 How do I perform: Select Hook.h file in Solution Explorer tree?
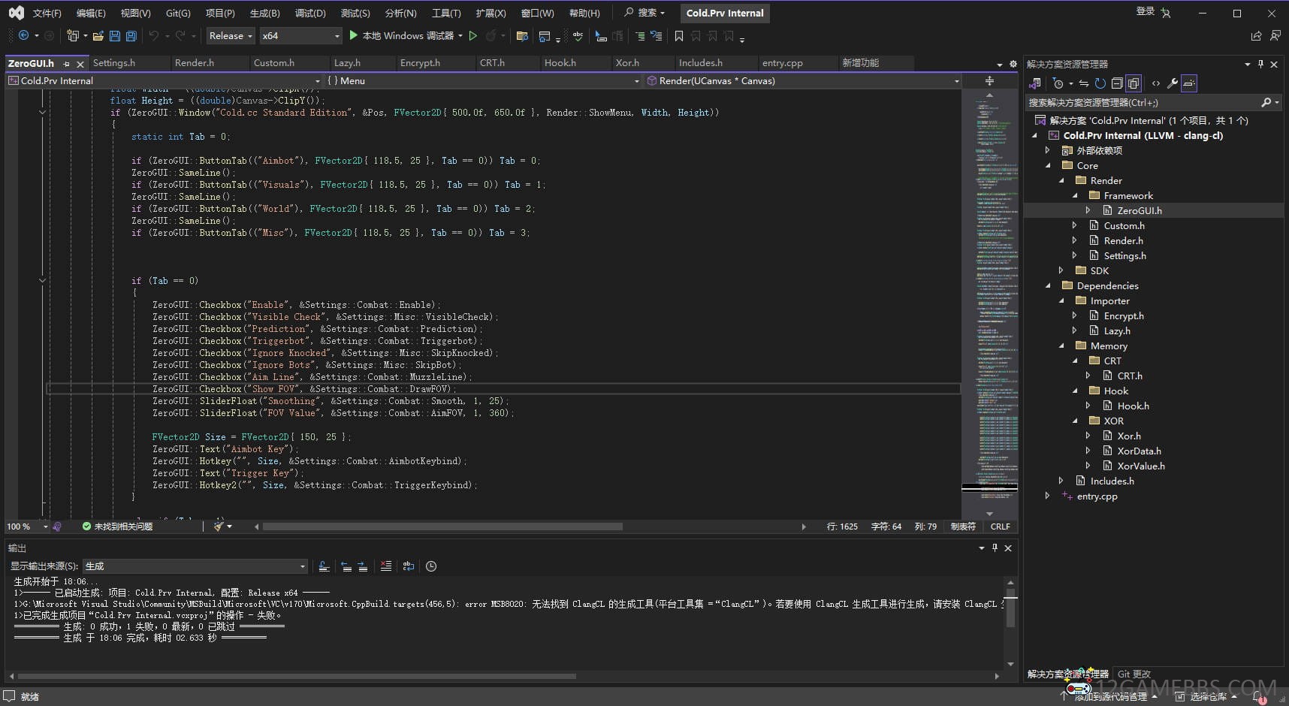click(1133, 406)
